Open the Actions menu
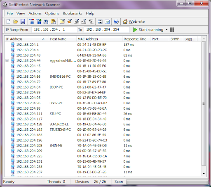The width and height of the screenshot is (211, 187). click(35, 13)
